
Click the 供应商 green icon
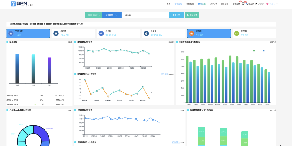pyautogui.click(x=237, y=34)
